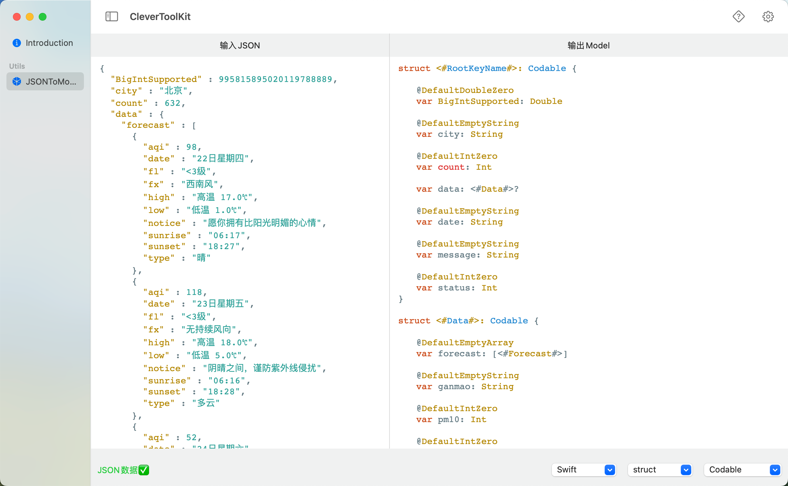Select the JSONToMo... sidebar item
Viewport: 788px width, 486px height.
45,81
